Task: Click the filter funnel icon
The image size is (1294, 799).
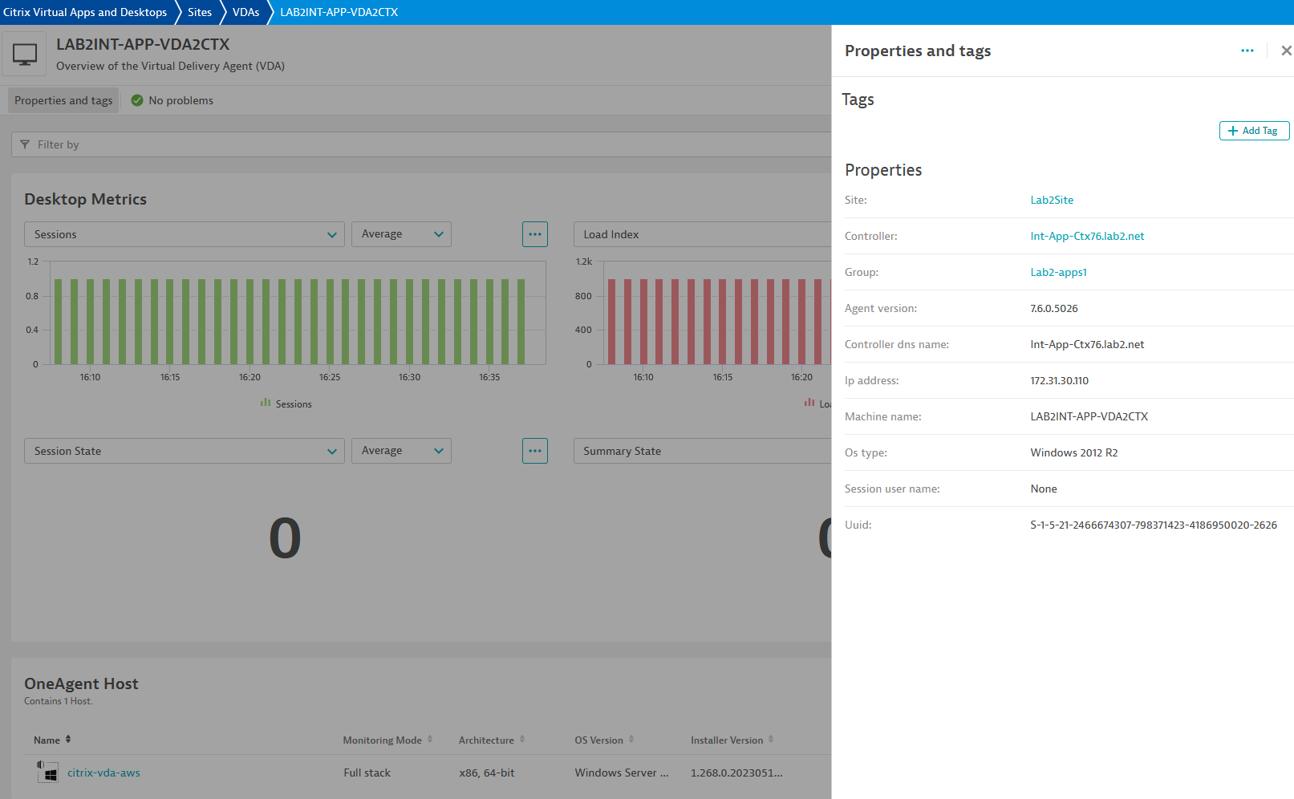Action: [25, 144]
